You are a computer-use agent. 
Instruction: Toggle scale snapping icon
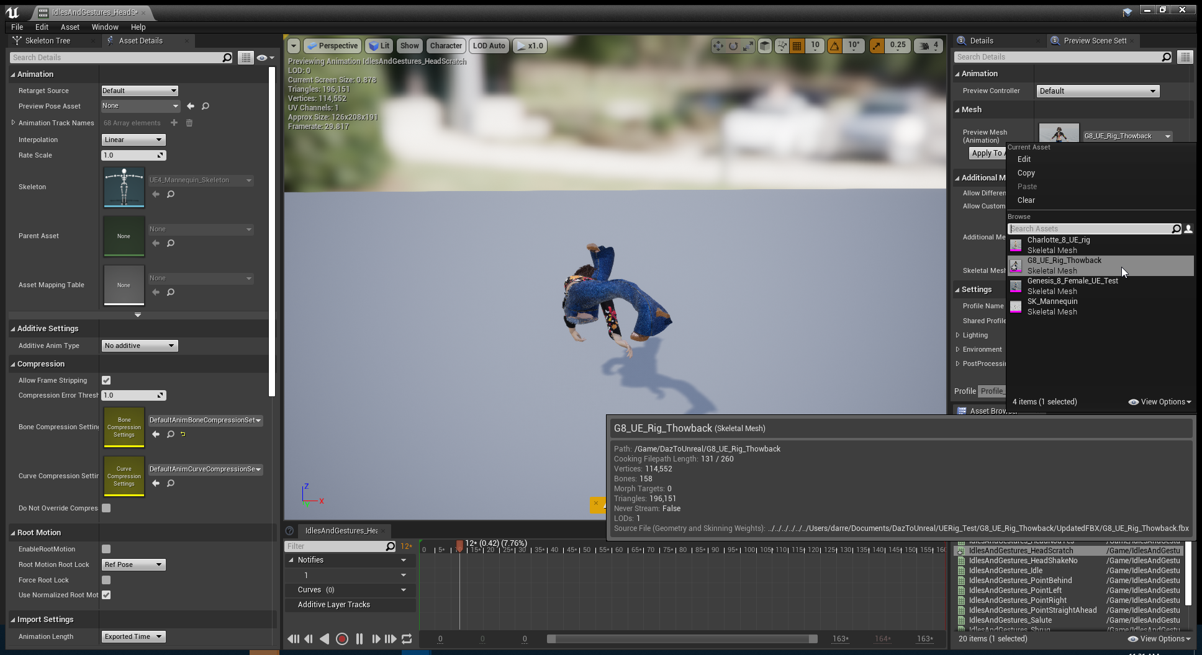tap(877, 46)
